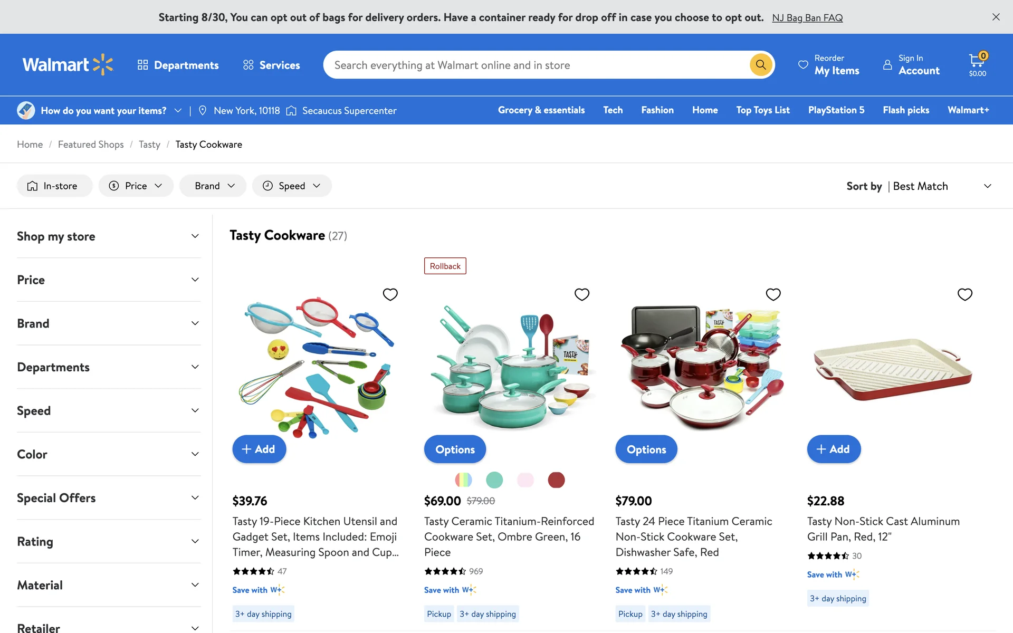Heart the 24 Piece Cookware Set
This screenshot has height=633, width=1013.
coord(773,294)
